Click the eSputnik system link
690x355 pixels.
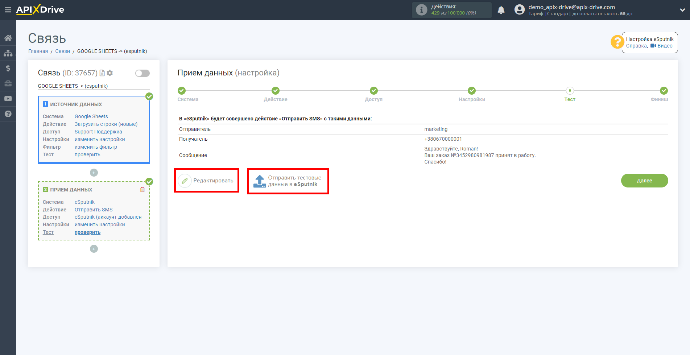84,202
